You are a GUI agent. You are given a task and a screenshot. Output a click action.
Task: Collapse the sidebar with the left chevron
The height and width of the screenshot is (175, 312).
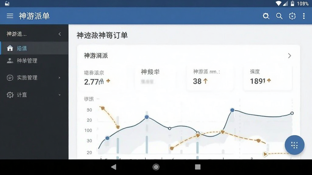tap(60, 34)
